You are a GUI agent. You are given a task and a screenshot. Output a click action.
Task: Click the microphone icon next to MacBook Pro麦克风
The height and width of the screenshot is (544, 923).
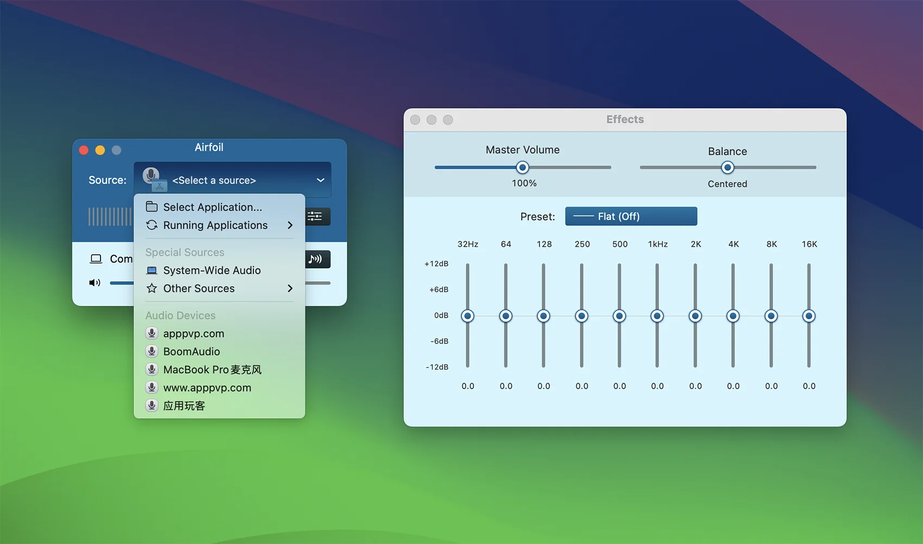[152, 370]
